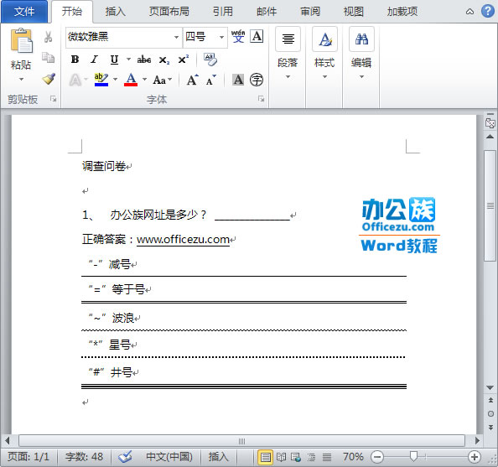498x467 pixels.
Task: Open font color dropdown arrow
Action: coord(144,79)
